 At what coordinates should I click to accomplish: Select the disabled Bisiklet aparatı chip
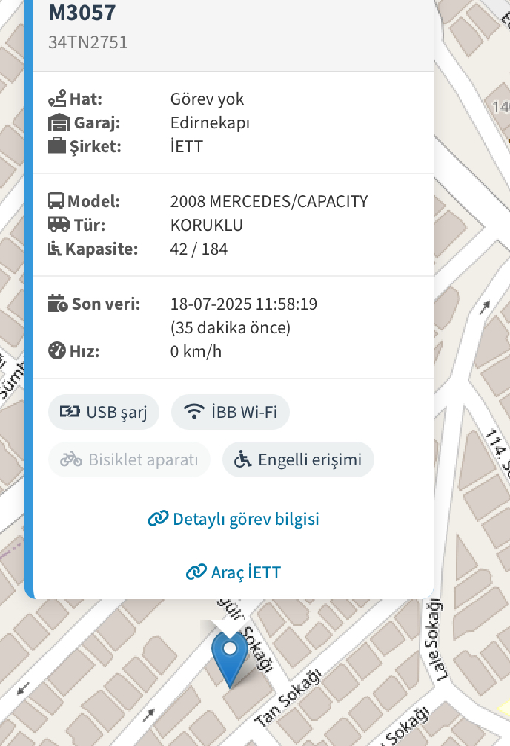click(129, 459)
